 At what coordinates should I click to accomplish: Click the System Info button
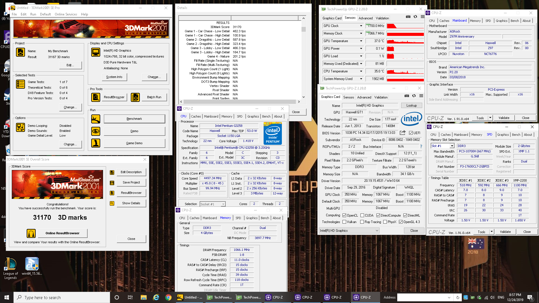114,77
